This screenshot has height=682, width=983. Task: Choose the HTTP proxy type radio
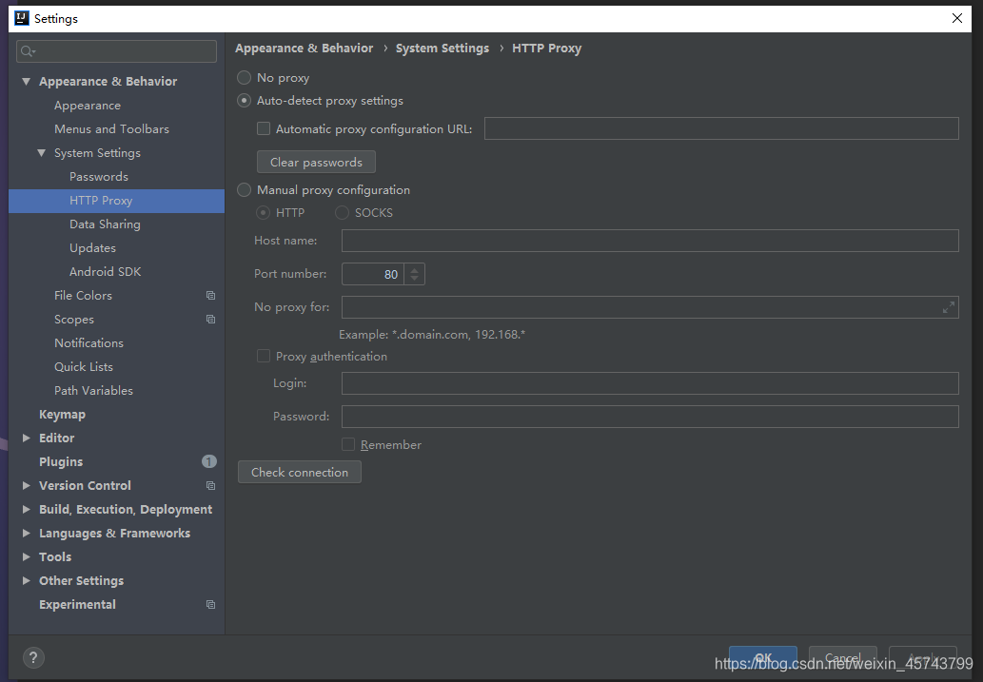click(x=264, y=213)
